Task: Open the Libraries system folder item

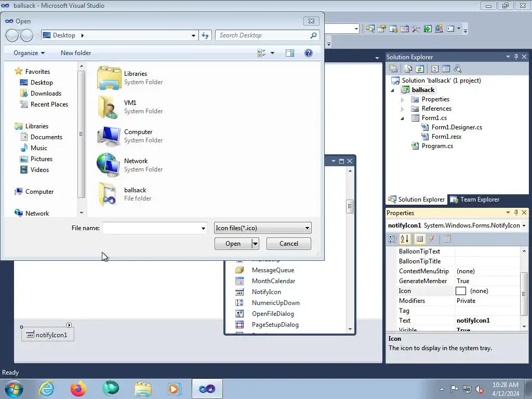Action: 130,78
